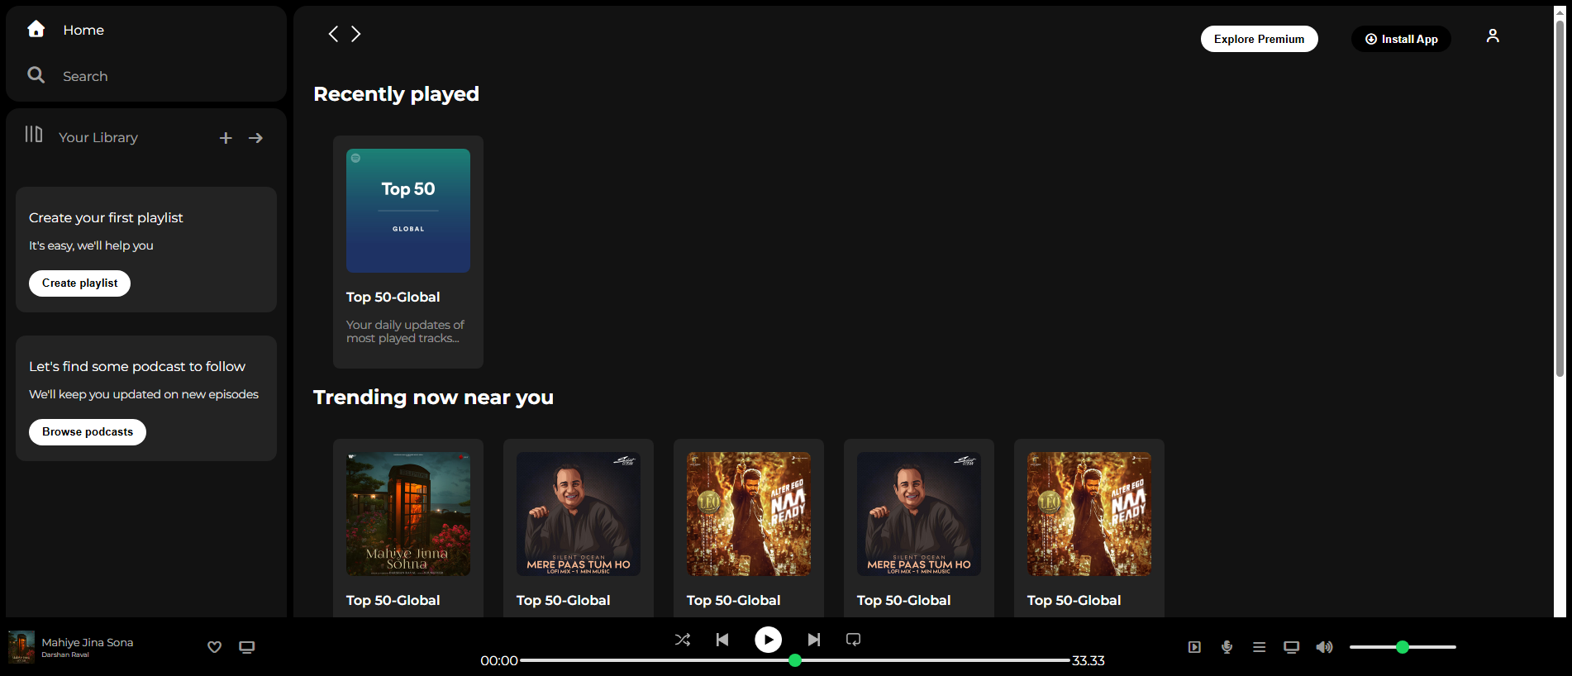Skip to the previous track
This screenshot has width=1572, height=676.
[722, 640]
